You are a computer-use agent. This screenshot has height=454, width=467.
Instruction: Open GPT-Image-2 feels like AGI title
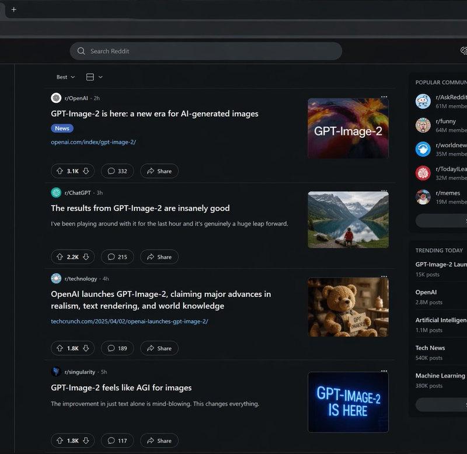click(x=121, y=387)
